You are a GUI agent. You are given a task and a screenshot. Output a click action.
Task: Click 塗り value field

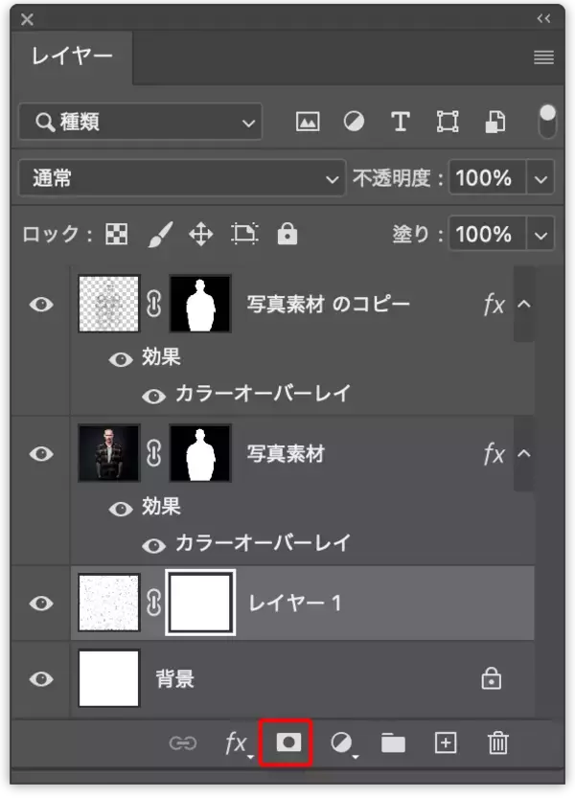point(488,234)
